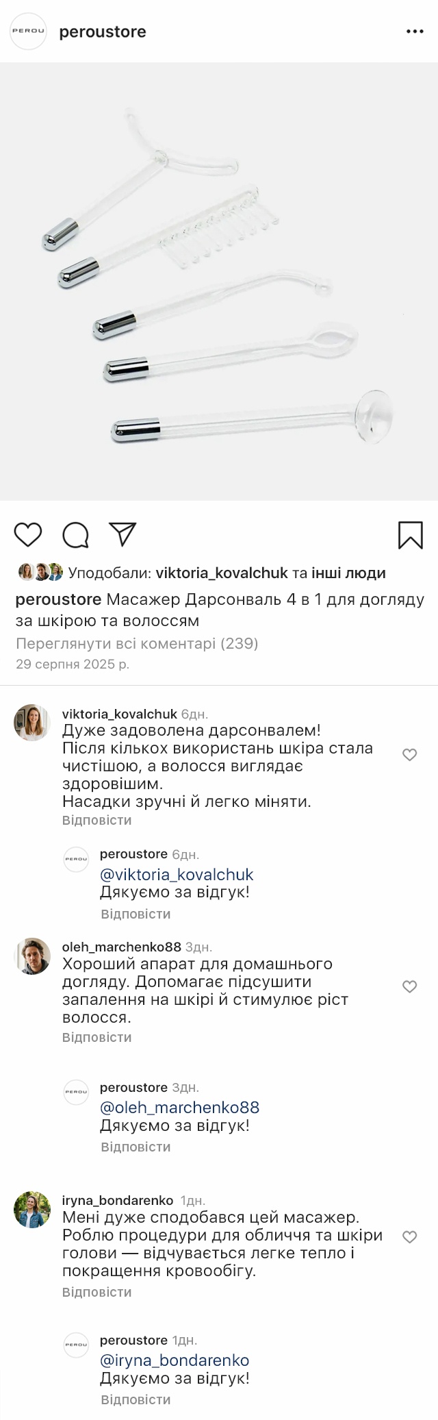The width and height of the screenshot is (438, 1420).
Task: Like the Darsonval massager post
Action: pyautogui.click(x=28, y=534)
